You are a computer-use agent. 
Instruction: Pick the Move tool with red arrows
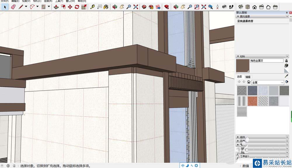[70, 7]
